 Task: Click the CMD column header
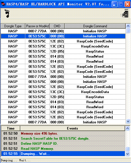pyautogui.click(x=57, y=26)
